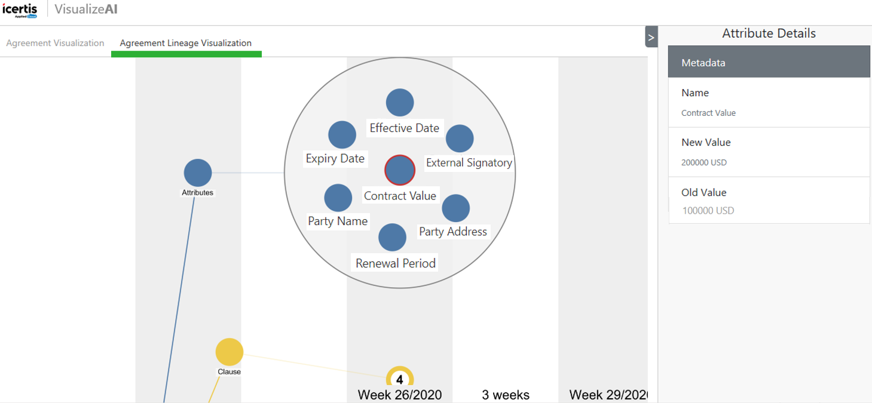The height and width of the screenshot is (403, 872).
Task: Switch to Agreement Visualization tab
Action: point(55,43)
